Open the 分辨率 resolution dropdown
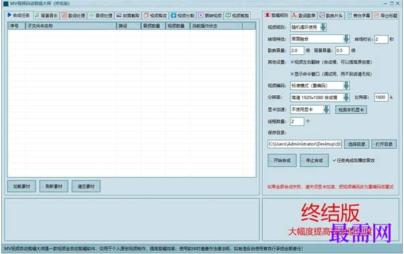 click(x=346, y=97)
